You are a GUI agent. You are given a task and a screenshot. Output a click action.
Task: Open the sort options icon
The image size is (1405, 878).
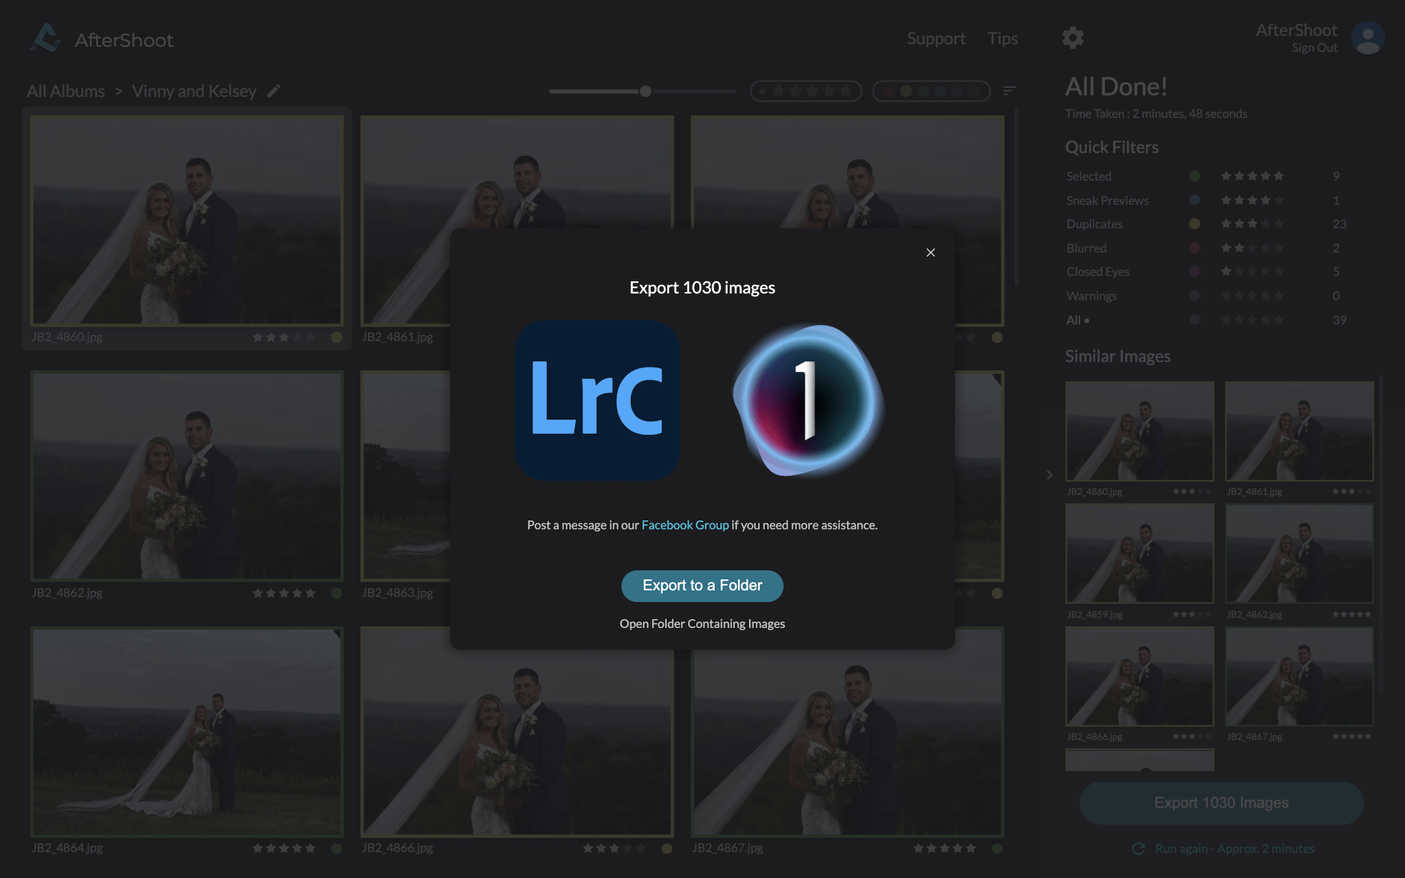(x=1010, y=91)
